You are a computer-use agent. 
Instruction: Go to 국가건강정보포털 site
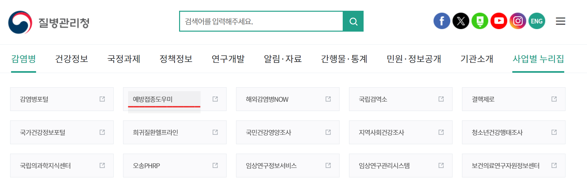click(x=62, y=132)
